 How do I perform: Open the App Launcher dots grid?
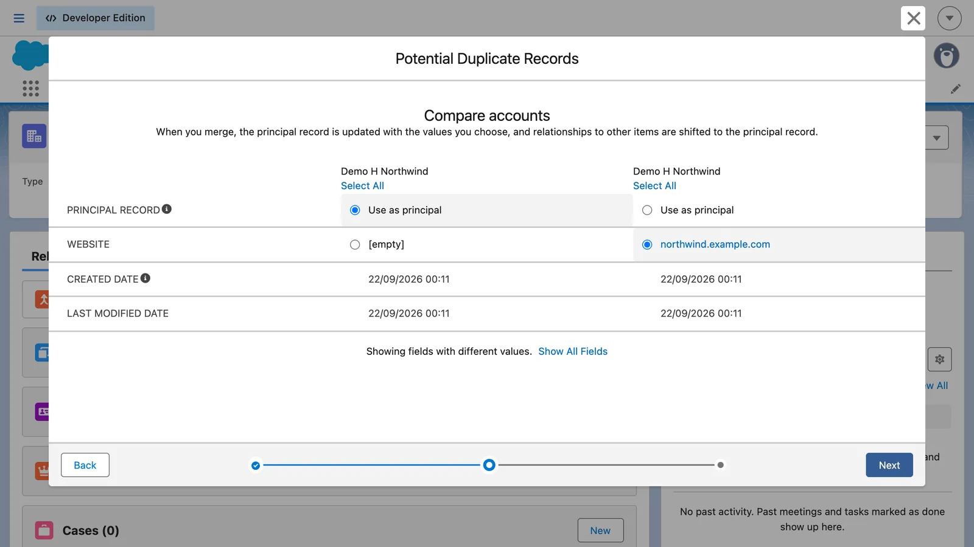(30, 88)
